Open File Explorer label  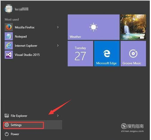[x=19, y=116]
